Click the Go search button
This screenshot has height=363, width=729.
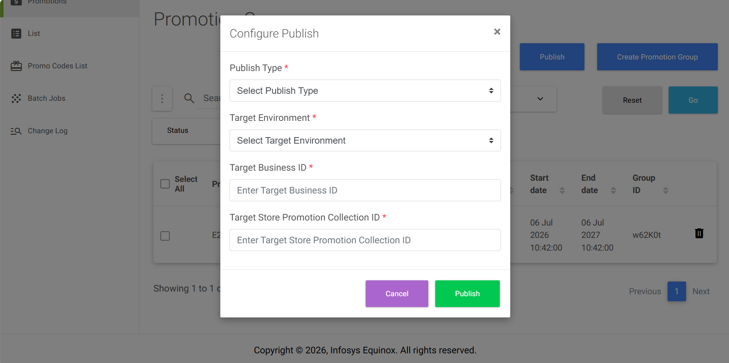pos(693,100)
